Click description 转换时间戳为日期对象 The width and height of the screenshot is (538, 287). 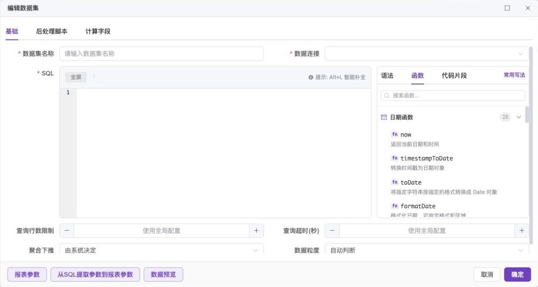(418, 168)
